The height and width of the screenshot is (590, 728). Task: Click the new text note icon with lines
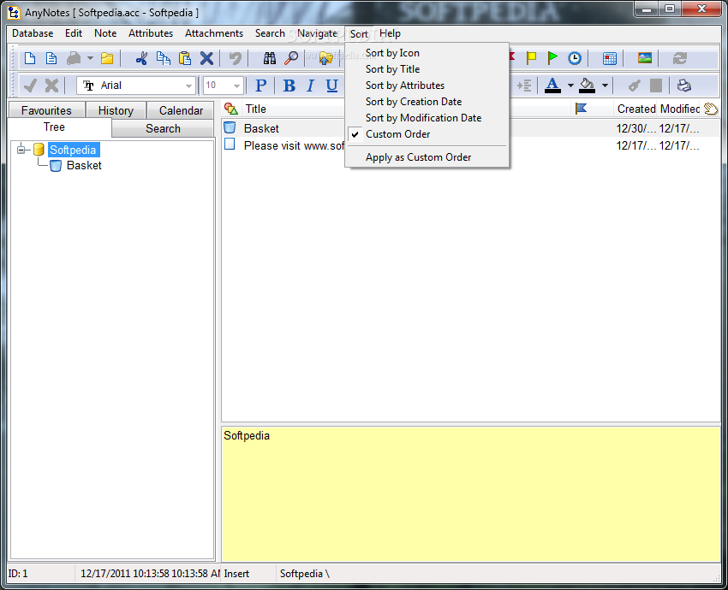[51, 58]
